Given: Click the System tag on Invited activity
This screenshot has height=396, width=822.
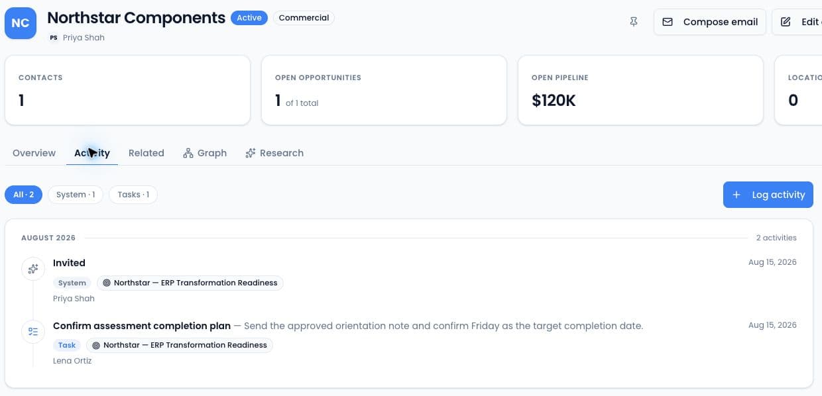Looking at the screenshot, I should pos(72,283).
